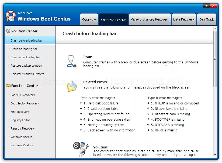Viewport: 222px width, 163px height.
Task: Click the "Related errors" heading
Action: point(95,82)
